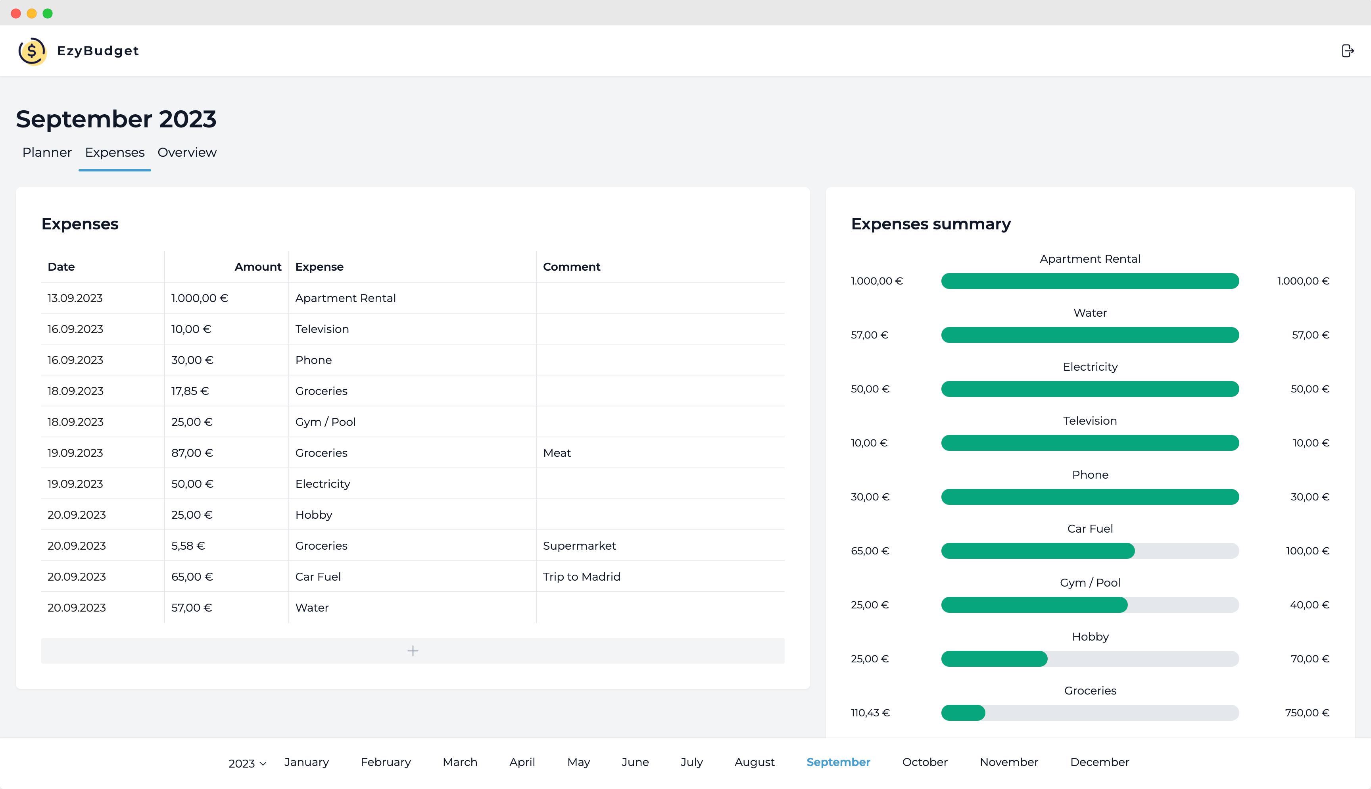Click the Amount column header
Image resolution: width=1371 pixels, height=789 pixels.
click(x=258, y=267)
